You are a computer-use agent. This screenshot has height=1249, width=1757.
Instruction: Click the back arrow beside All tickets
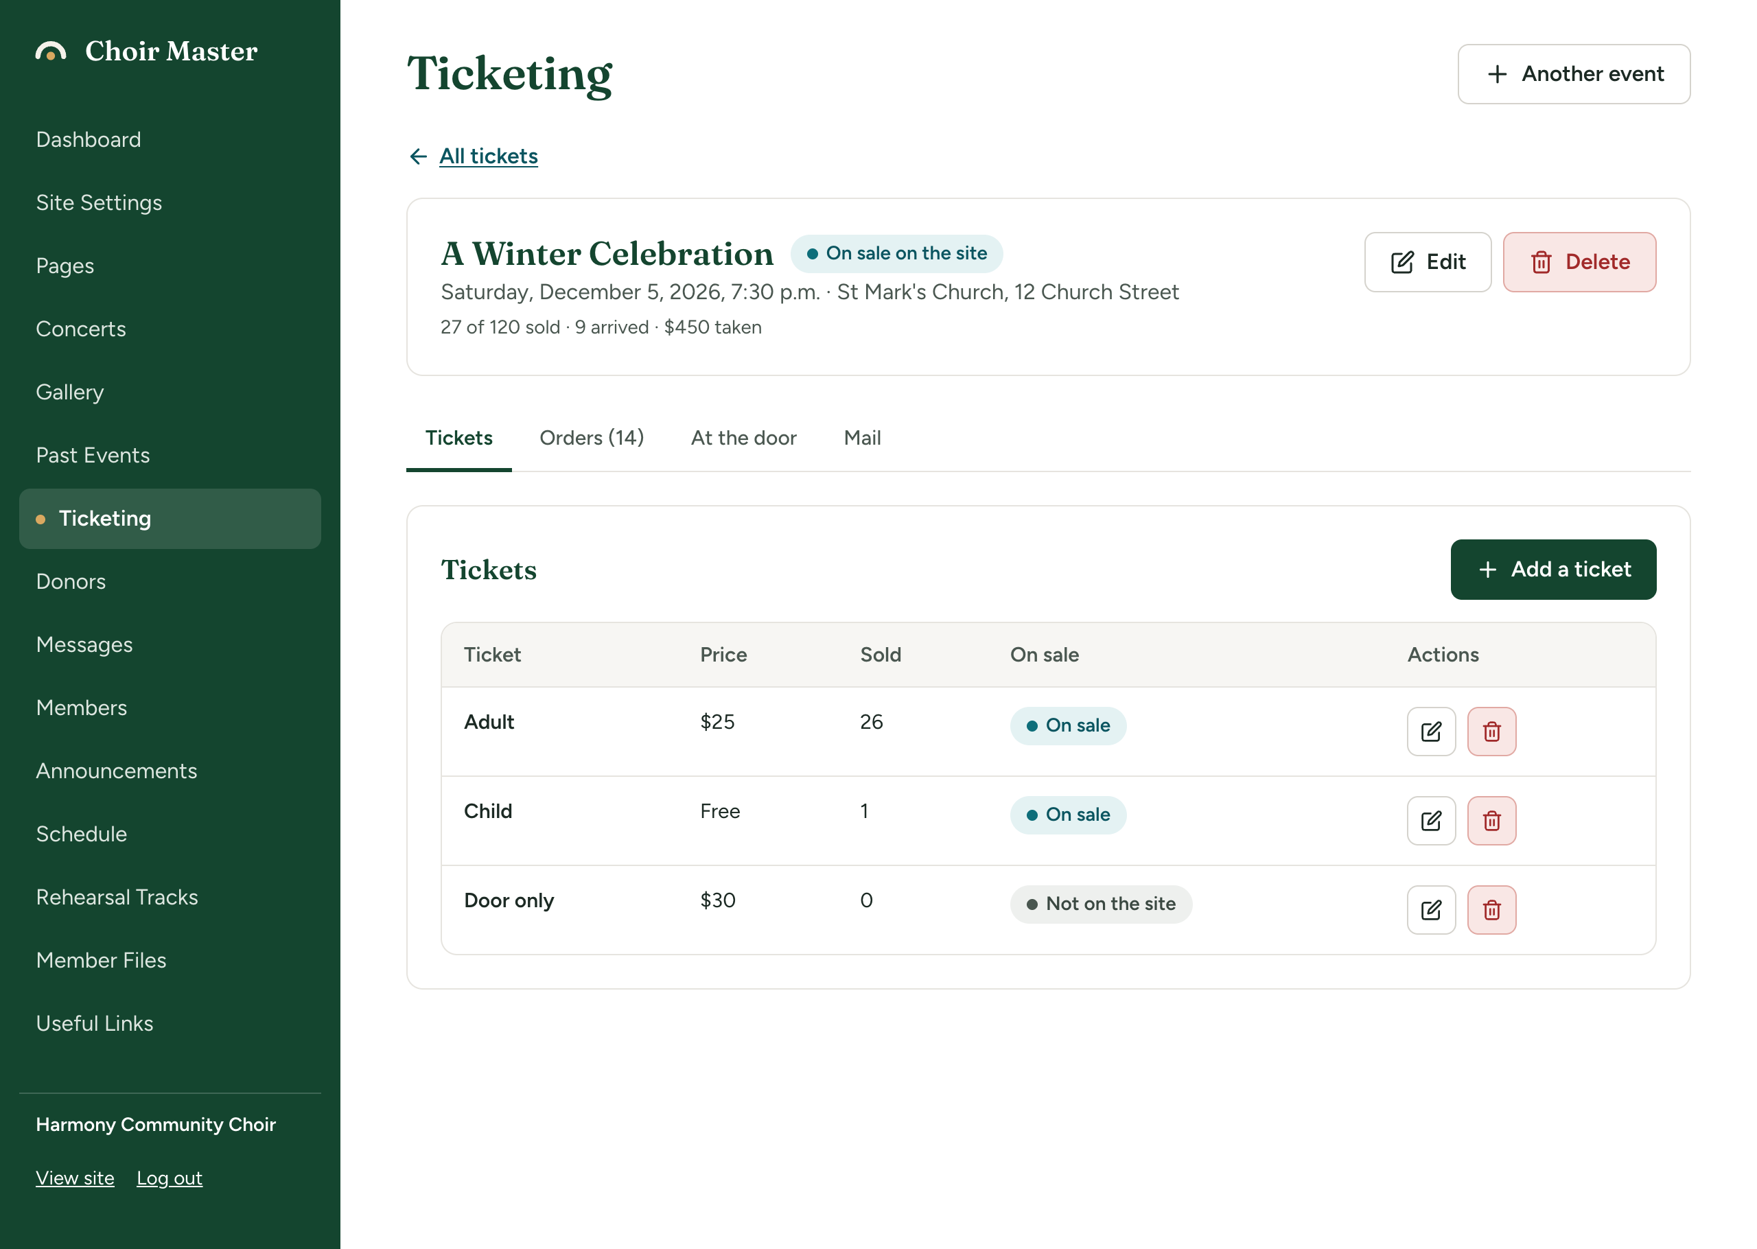tap(418, 157)
